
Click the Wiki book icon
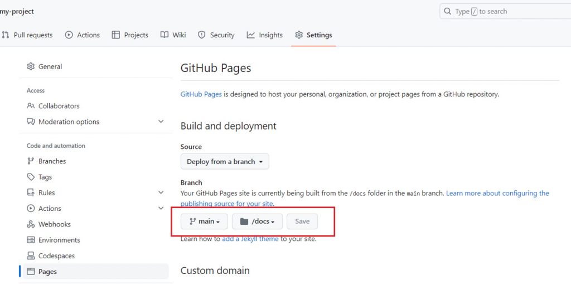pyautogui.click(x=164, y=35)
